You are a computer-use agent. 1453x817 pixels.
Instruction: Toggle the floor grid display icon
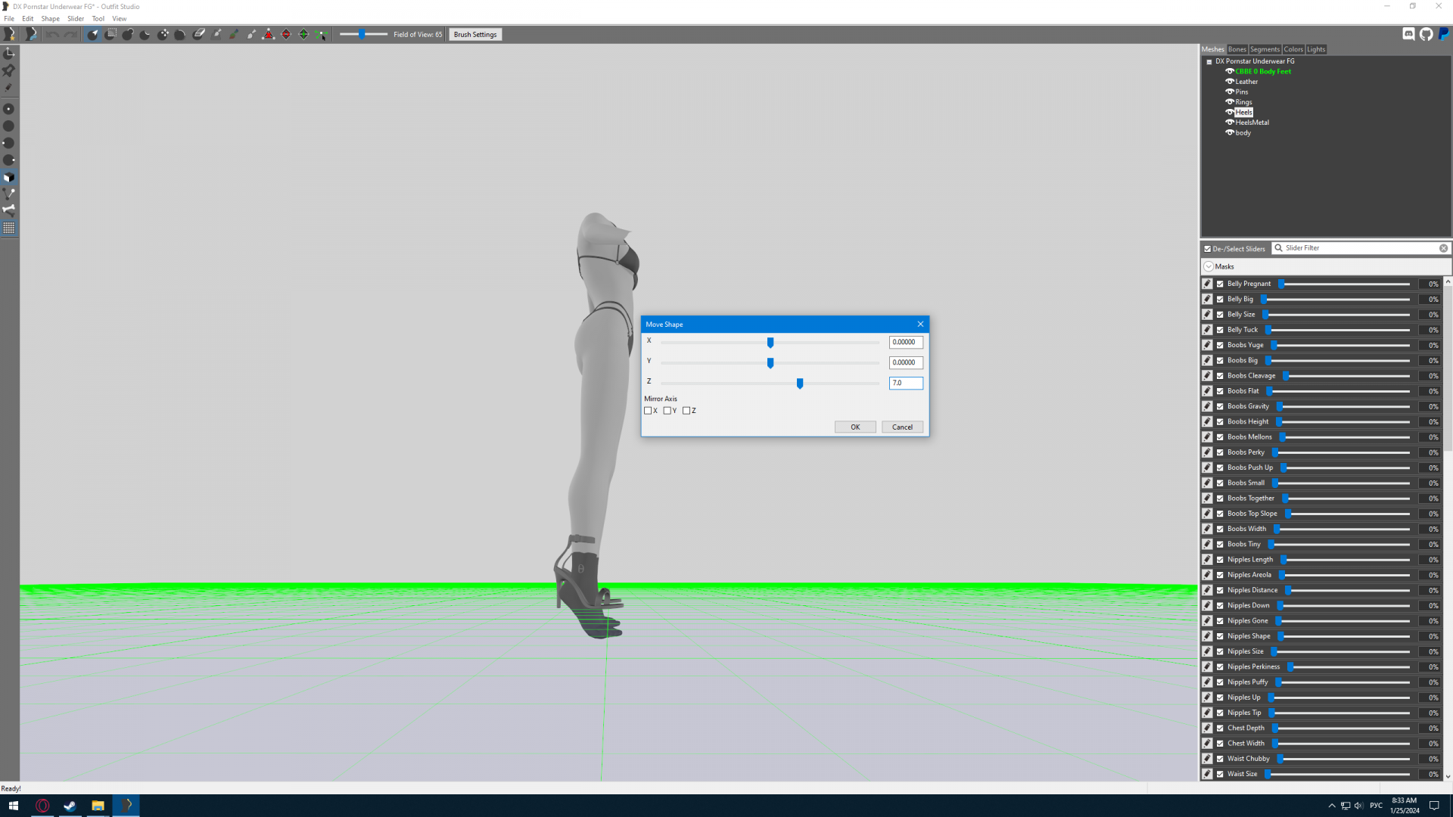[x=9, y=228]
